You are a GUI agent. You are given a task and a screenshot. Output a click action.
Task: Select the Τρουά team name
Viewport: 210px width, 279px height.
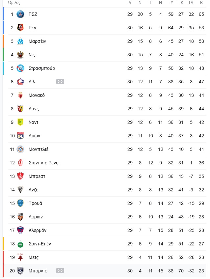pos(36,203)
